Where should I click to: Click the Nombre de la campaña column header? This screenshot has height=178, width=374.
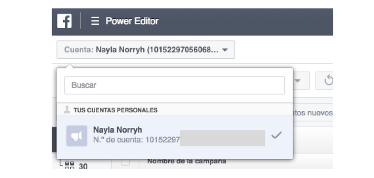187,161
